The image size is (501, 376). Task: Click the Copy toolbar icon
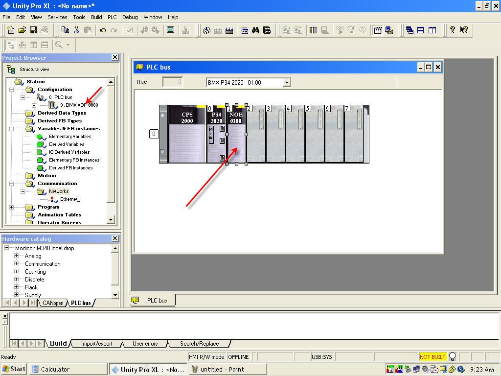coord(65,30)
